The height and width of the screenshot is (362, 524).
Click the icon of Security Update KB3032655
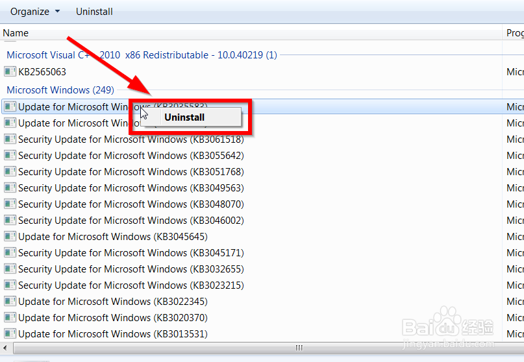10,269
